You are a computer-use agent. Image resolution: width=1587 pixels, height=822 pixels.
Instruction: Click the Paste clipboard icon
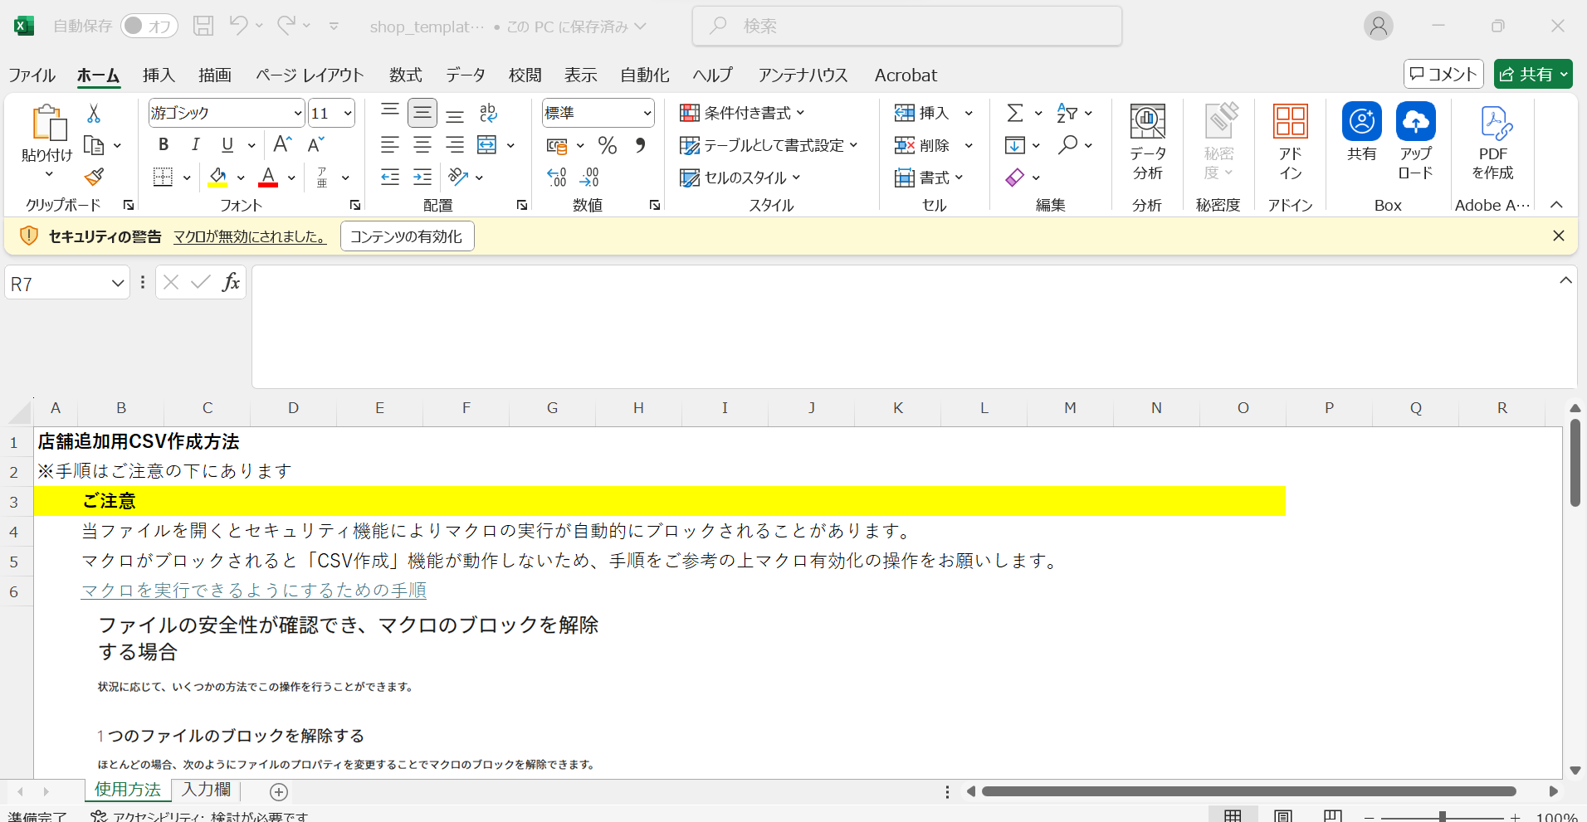49,123
